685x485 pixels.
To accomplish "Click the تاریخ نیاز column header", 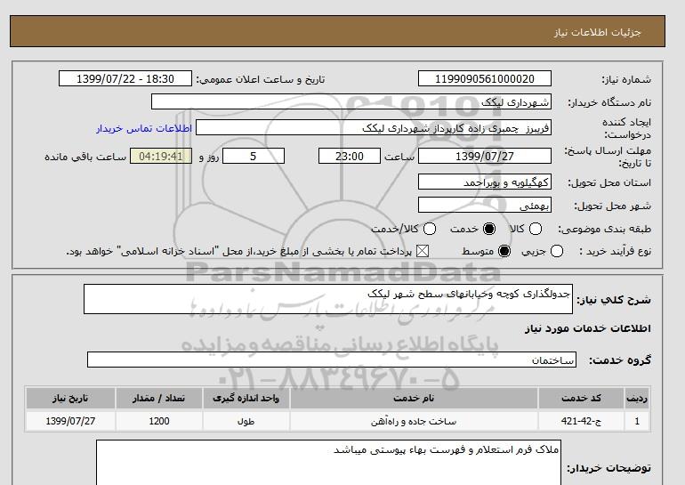I will [x=70, y=399].
